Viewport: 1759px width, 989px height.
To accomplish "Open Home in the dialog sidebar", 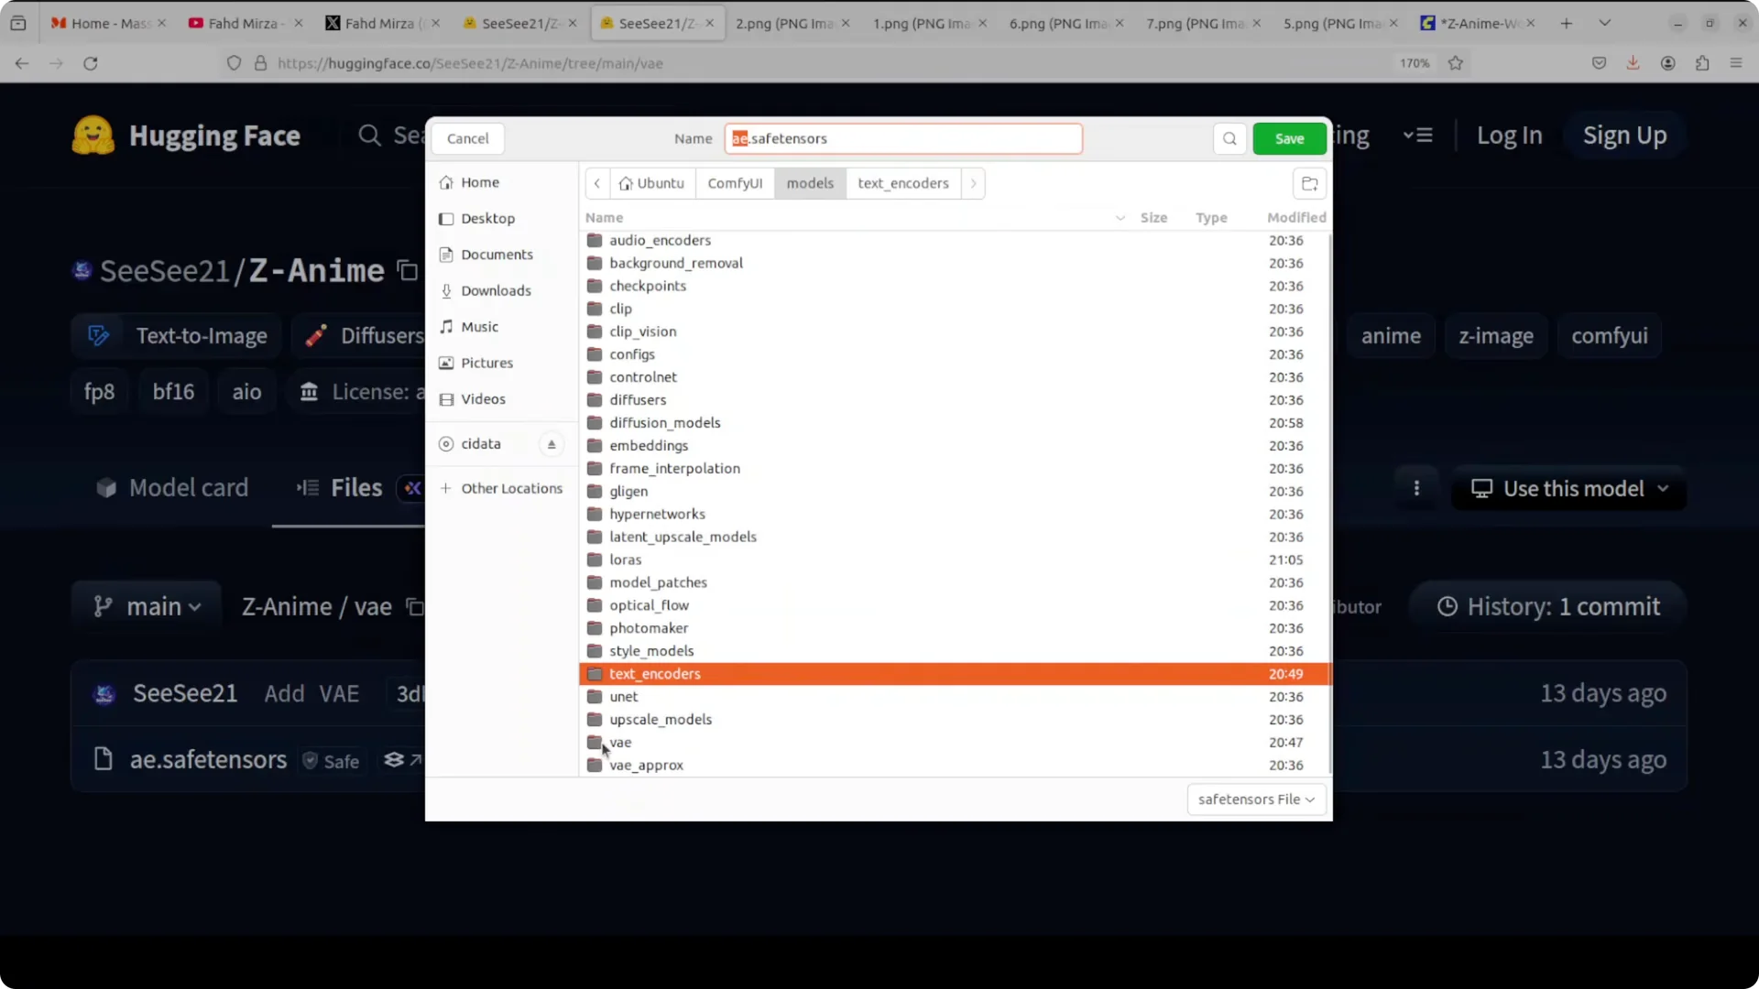I will tap(501, 182).
